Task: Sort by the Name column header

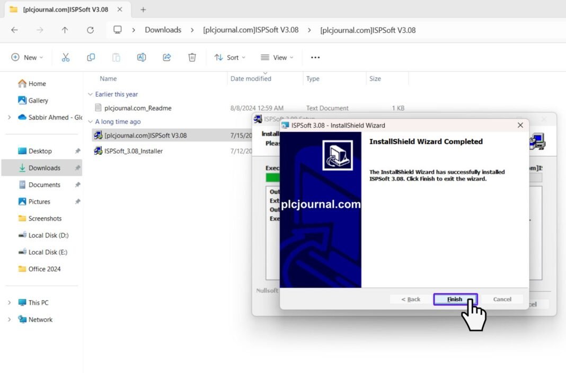Action: pyautogui.click(x=108, y=78)
